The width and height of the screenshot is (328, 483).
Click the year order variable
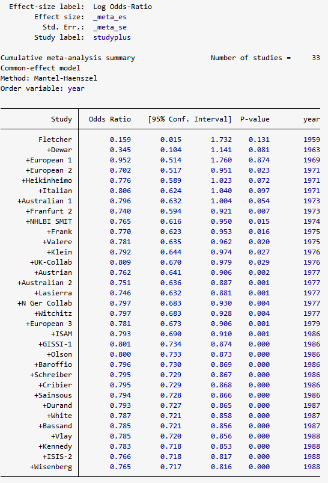[x=76, y=88]
